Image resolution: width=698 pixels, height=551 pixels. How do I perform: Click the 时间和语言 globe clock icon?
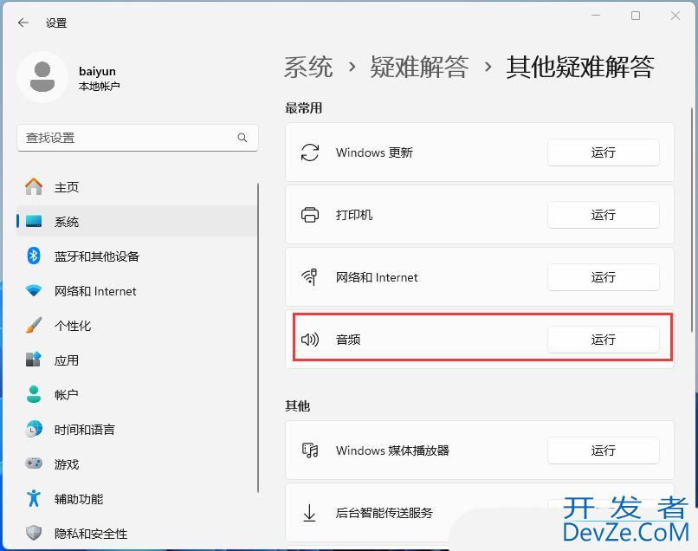click(34, 429)
